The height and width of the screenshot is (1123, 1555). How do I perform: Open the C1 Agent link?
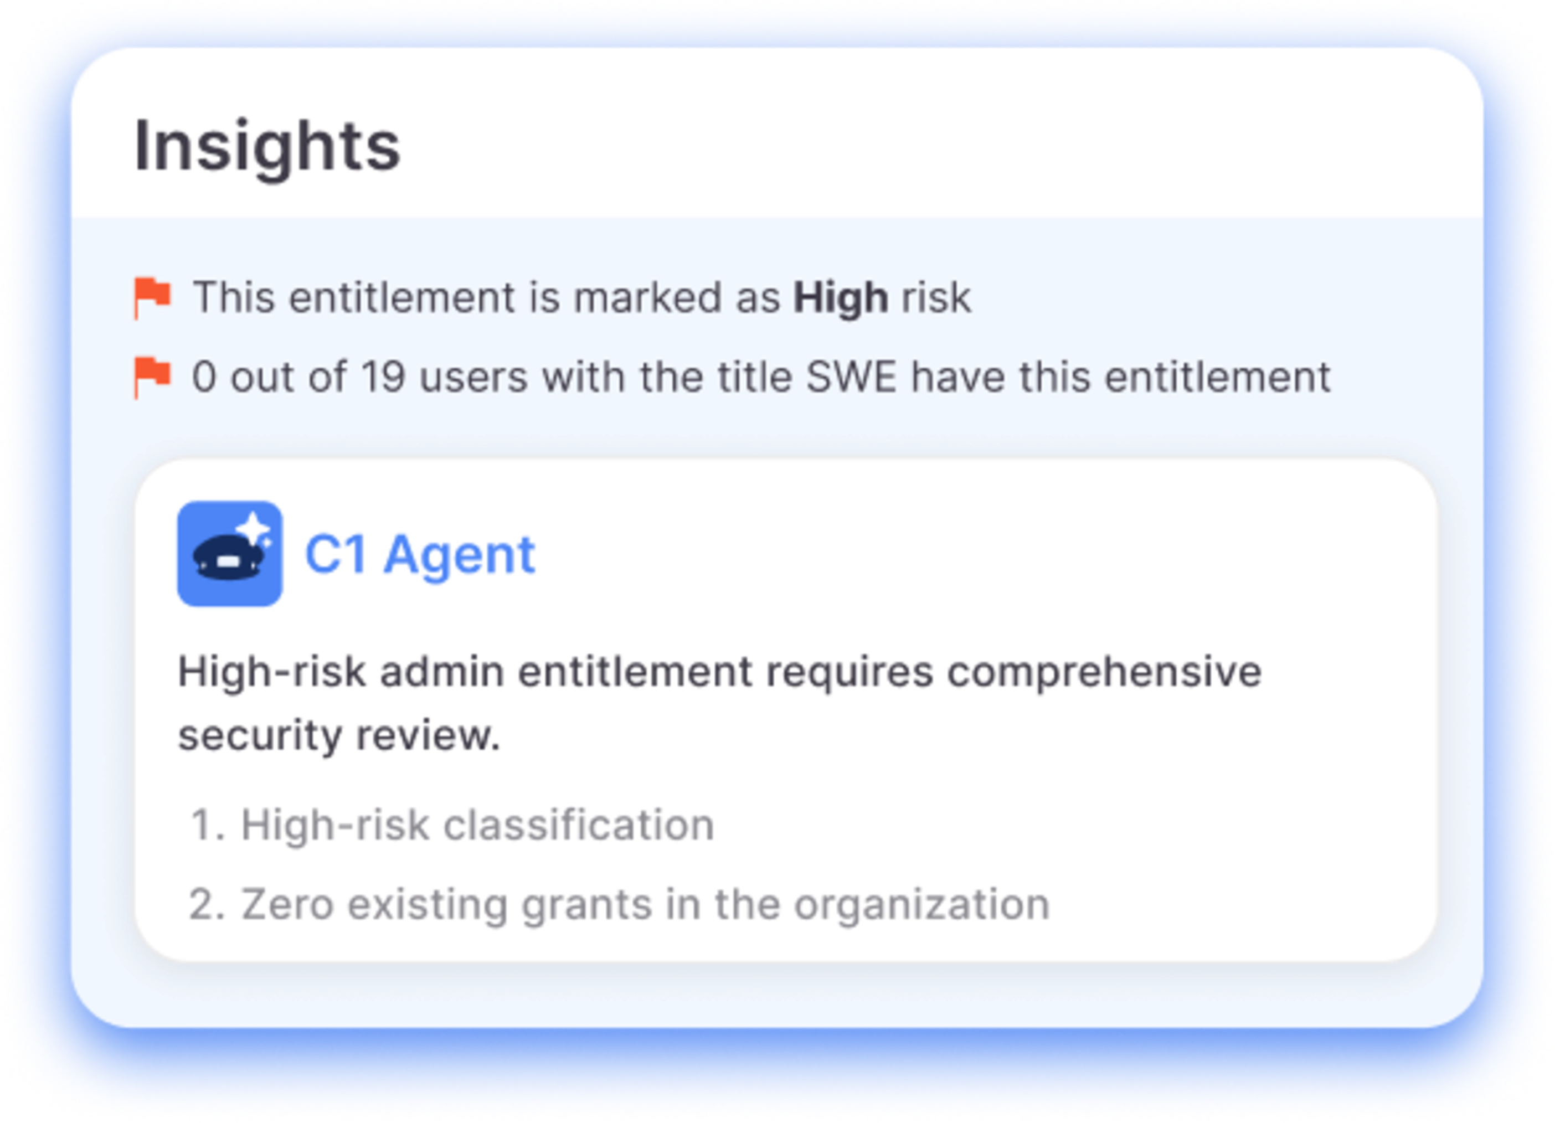point(419,554)
